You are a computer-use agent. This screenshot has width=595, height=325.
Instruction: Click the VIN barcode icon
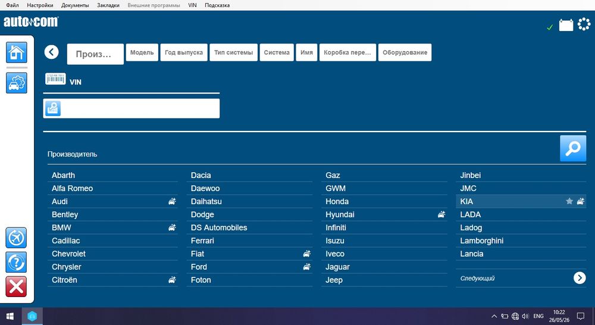(55, 79)
